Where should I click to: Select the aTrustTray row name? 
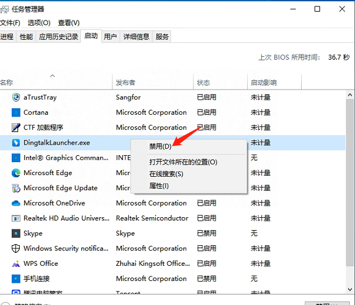[40, 98]
